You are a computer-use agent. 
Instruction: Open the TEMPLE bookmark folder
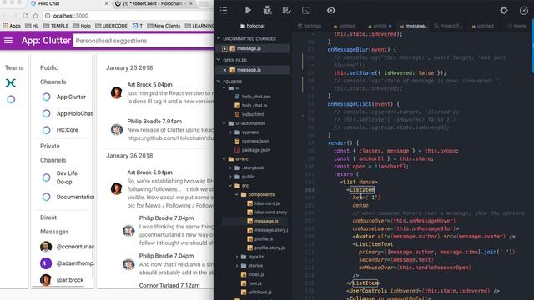pos(56,26)
